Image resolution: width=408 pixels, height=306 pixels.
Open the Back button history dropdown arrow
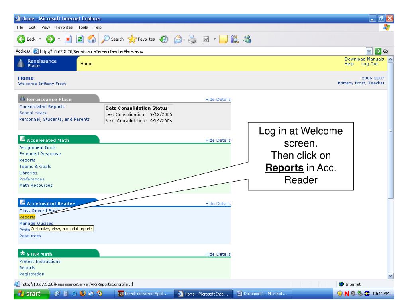tap(40, 39)
